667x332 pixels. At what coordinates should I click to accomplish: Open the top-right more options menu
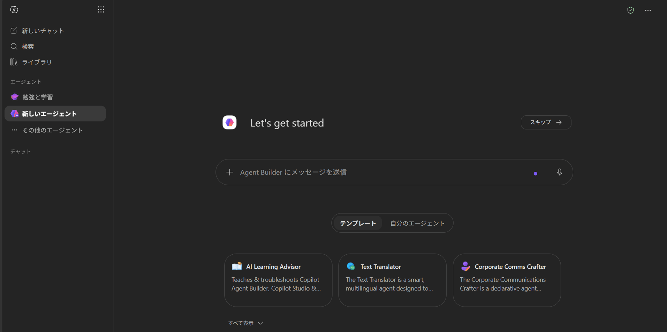[648, 10]
